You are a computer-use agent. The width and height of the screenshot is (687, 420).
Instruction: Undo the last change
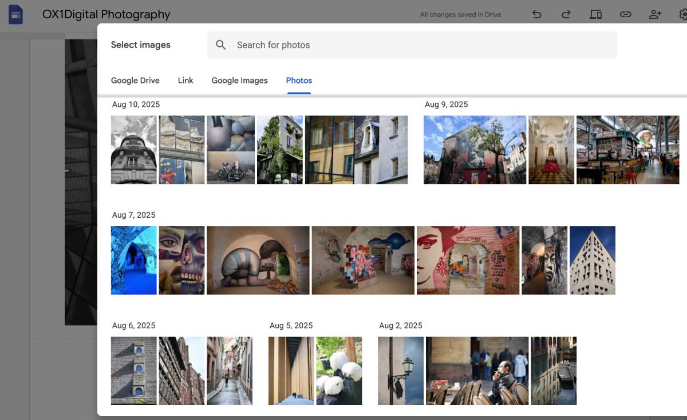(x=536, y=14)
